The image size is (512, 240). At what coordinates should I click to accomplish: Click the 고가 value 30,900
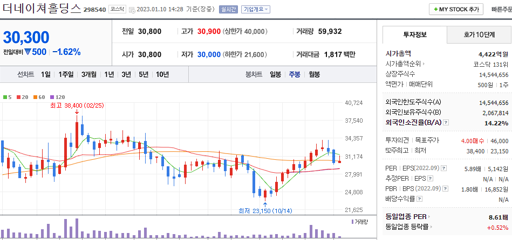point(209,32)
